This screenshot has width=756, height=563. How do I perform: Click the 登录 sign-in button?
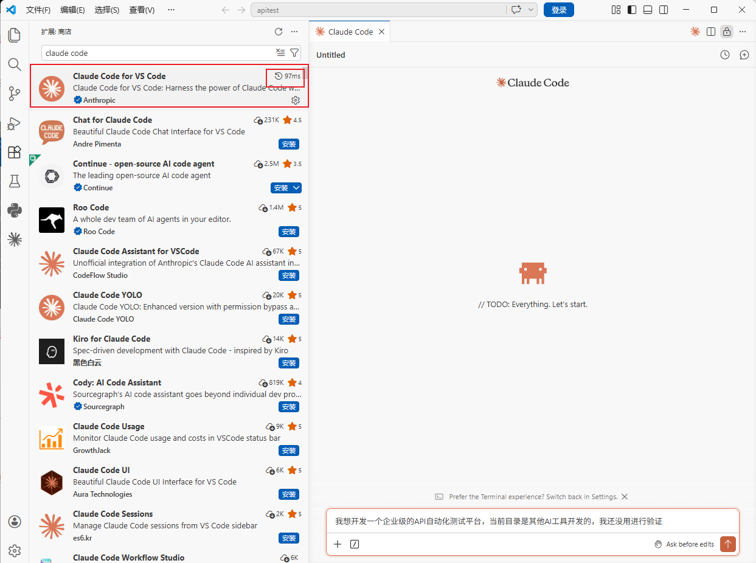point(559,10)
